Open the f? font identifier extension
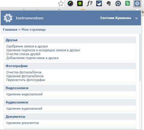 (x=89, y=3)
